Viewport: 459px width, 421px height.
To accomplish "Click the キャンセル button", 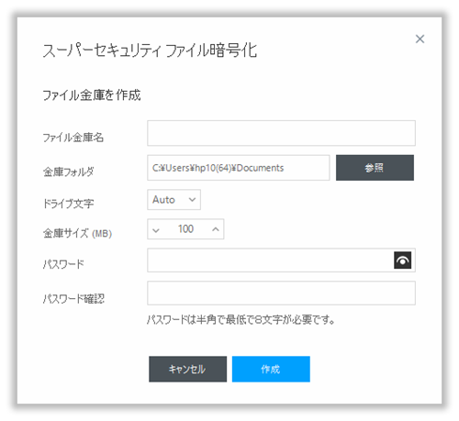I will click(x=187, y=369).
